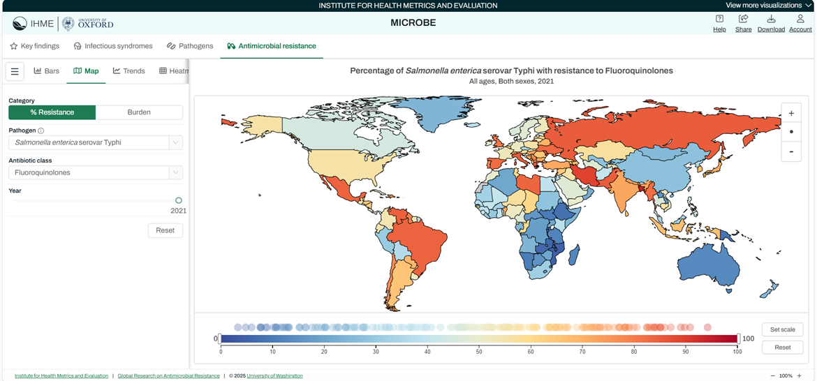Open the Trends view tab
Viewport: 817px width, 381px height.
(129, 71)
